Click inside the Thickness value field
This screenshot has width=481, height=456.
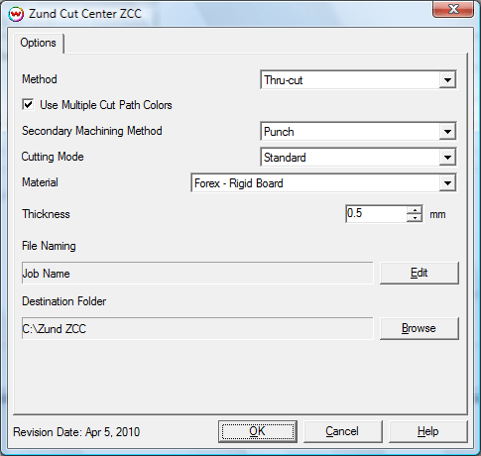(x=376, y=213)
